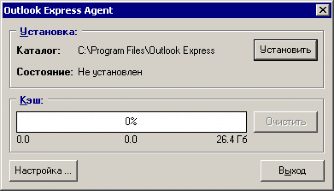Click the leftmost 0.0 value under the cache bar

pyautogui.click(x=23, y=140)
